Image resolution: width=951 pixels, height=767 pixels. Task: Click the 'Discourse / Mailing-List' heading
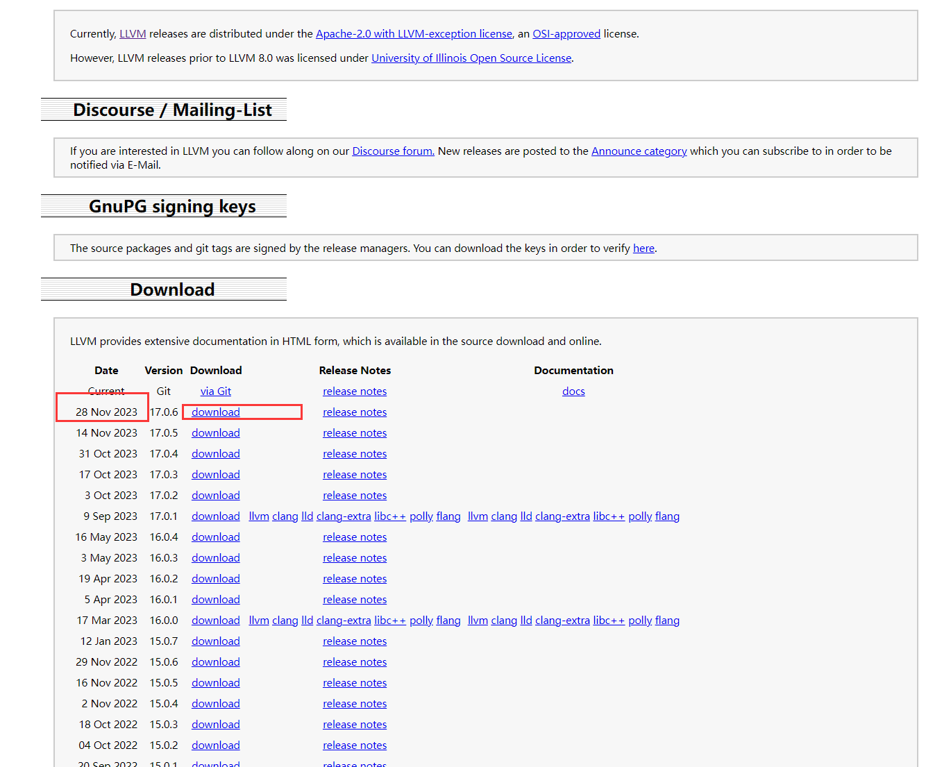click(x=172, y=110)
